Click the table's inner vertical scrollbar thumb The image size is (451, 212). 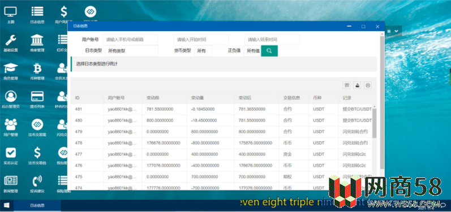coord(374,123)
